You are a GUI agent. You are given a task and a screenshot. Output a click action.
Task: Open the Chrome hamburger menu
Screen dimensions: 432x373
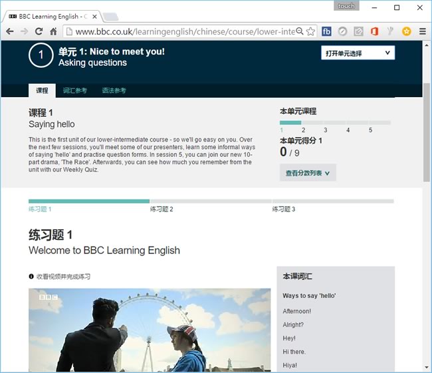pyautogui.click(x=422, y=31)
